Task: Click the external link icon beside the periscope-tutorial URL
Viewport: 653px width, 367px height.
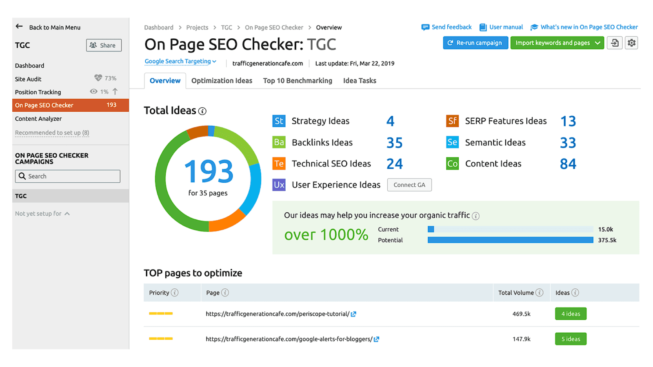Action: (x=353, y=314)
